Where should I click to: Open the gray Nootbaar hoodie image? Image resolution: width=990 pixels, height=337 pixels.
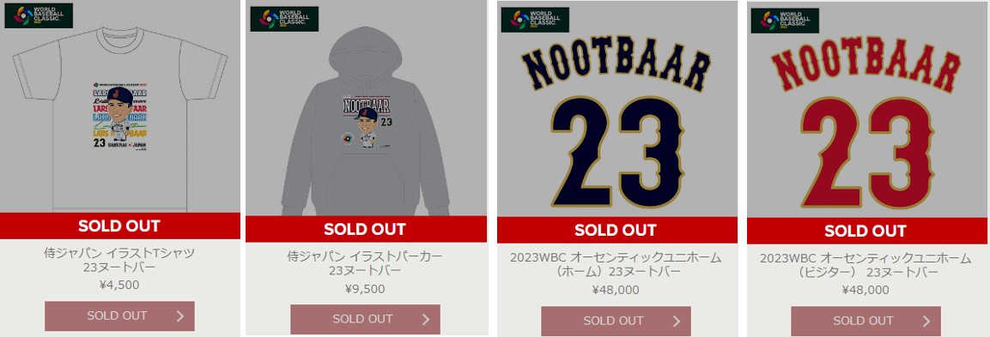(366, 108)
